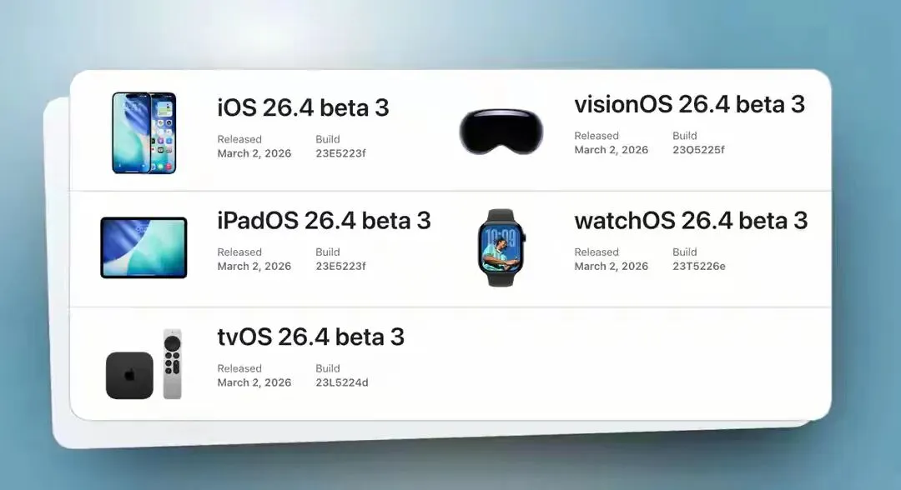Click the Released label under visionOS
901x490 pixels.
pyautogui.click(x=596, y=136)
